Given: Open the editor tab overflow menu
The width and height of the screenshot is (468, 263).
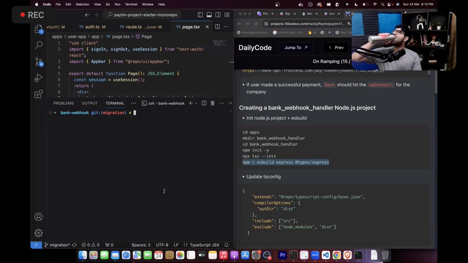Looking at the screenshot, I should [x=226, y=26].
